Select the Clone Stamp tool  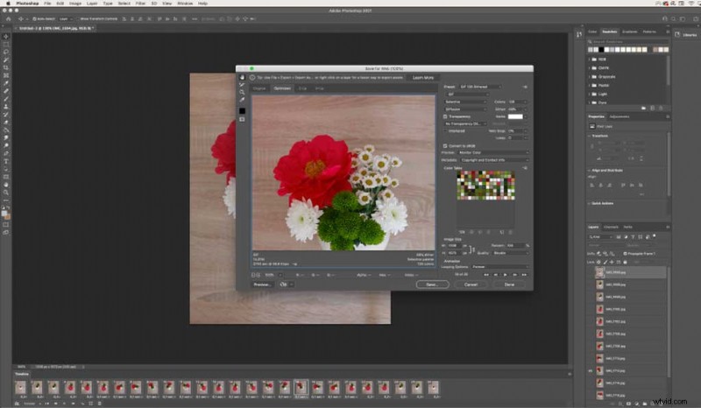(x=6, y=107)
